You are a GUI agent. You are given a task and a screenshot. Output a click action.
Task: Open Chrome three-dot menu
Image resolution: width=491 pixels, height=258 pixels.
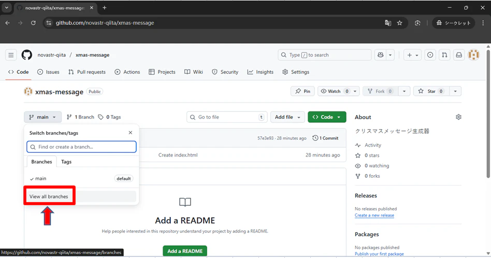483,23
